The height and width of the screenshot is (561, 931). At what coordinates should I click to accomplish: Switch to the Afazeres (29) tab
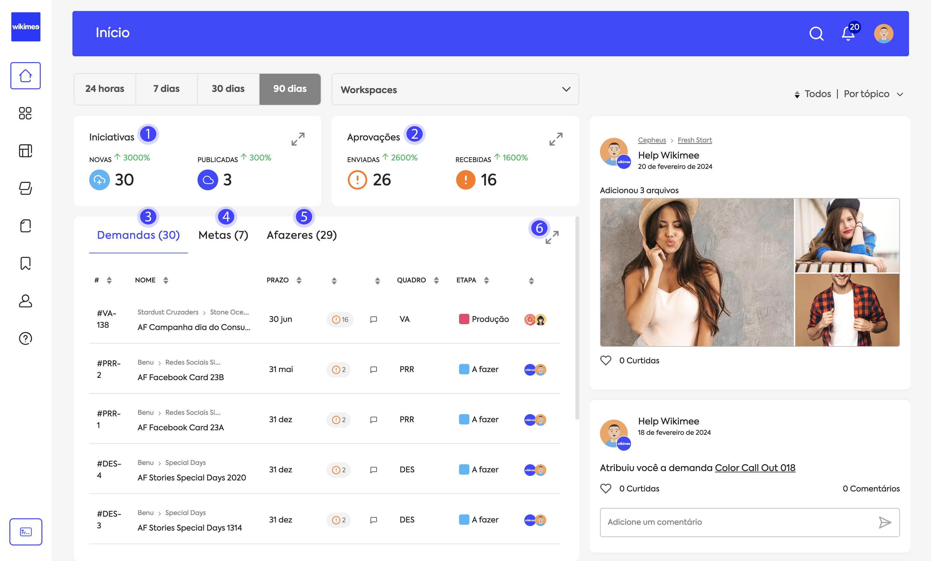click(x=301, y=235)
